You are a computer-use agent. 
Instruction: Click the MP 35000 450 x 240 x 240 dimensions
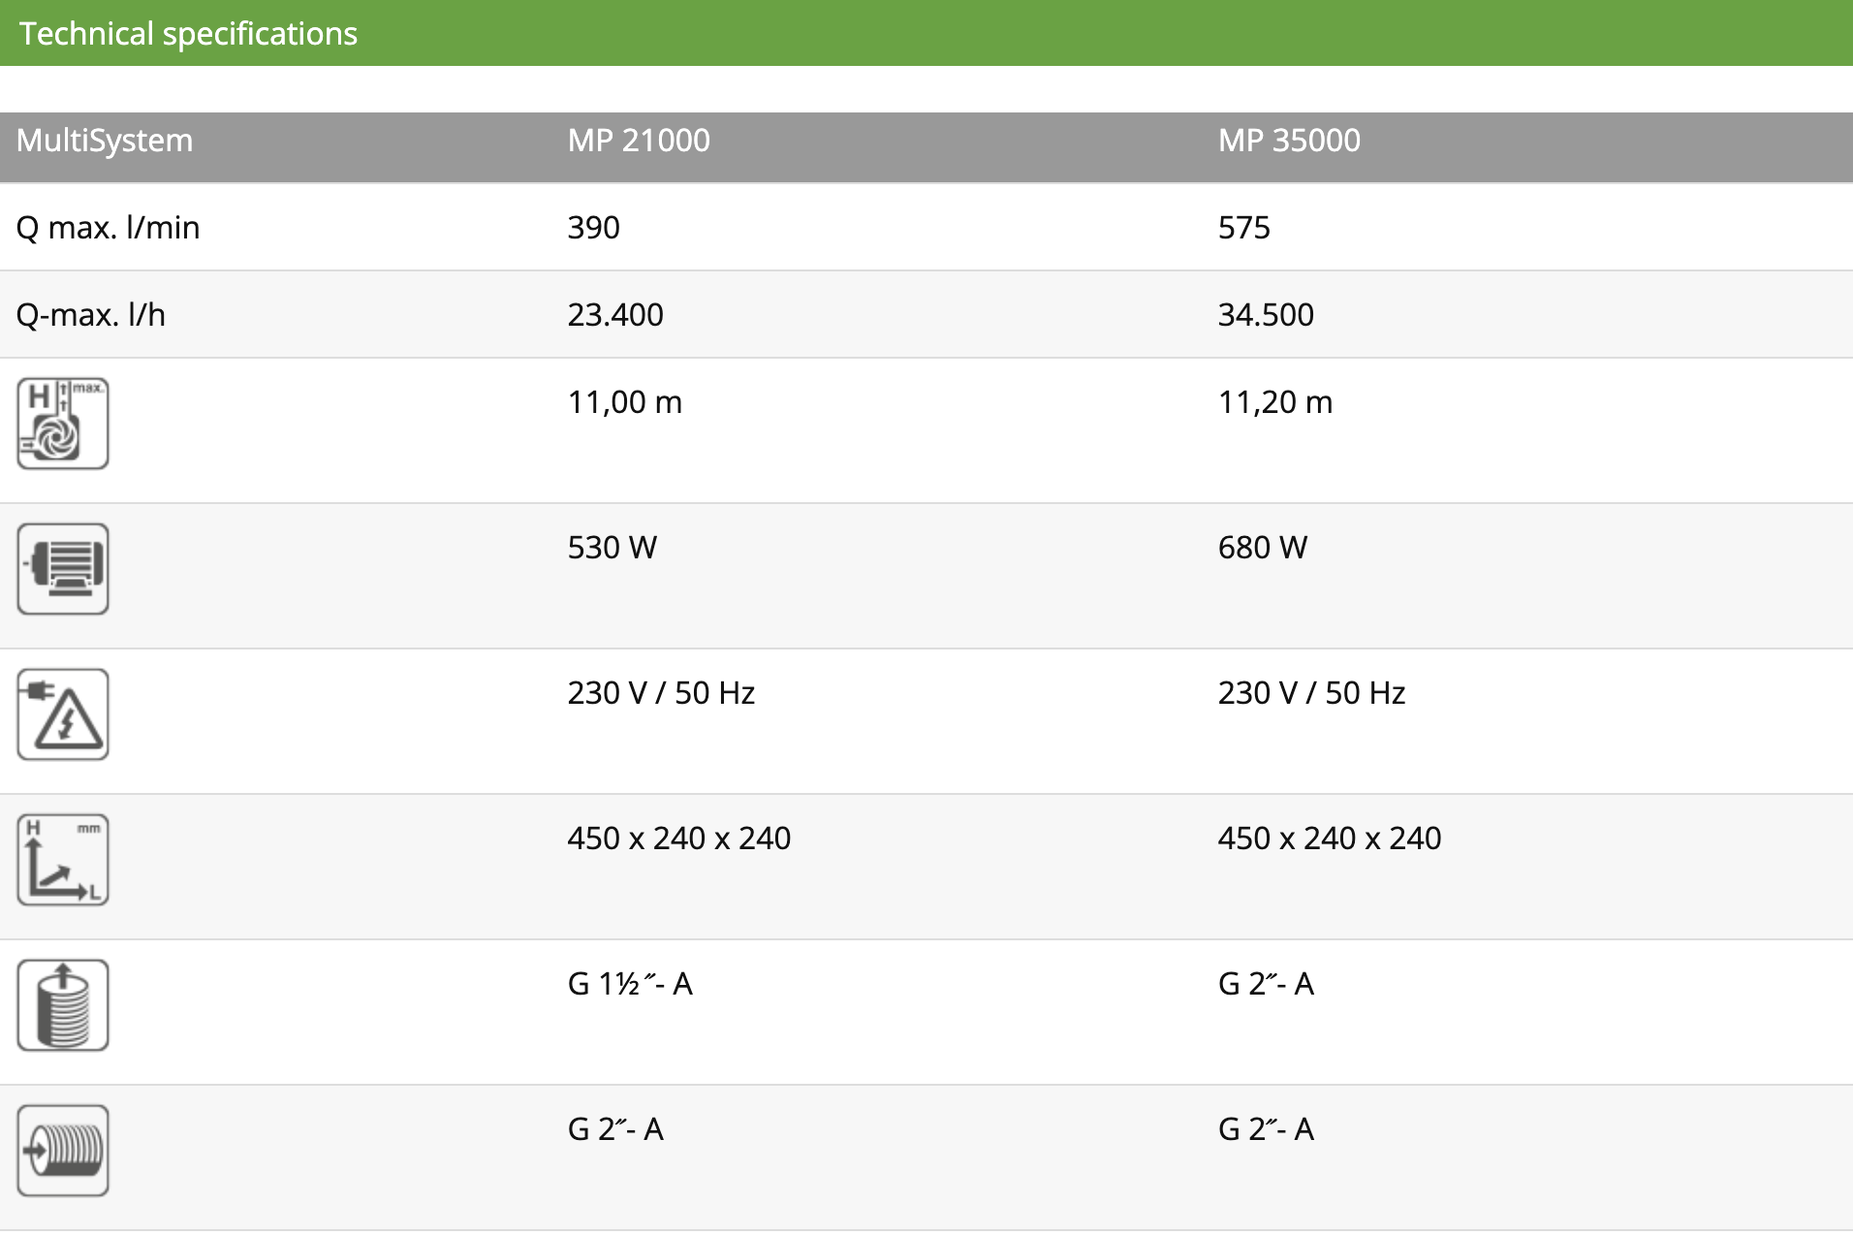coord(1330,839)
